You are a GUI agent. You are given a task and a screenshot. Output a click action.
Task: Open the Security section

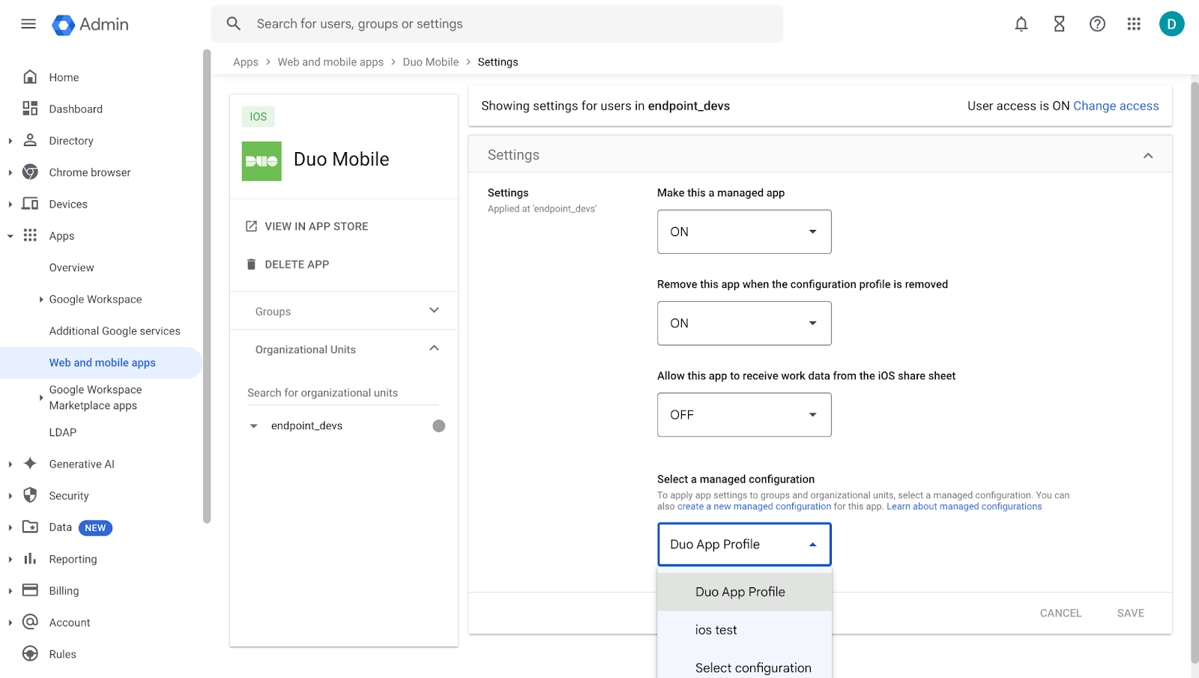pos(69,495)
